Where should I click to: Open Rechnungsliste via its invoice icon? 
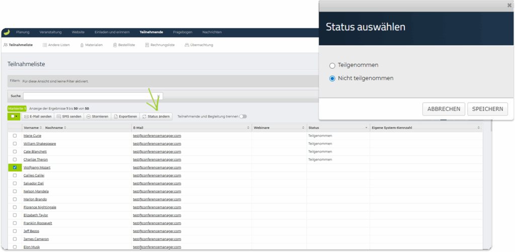point(147,45)
